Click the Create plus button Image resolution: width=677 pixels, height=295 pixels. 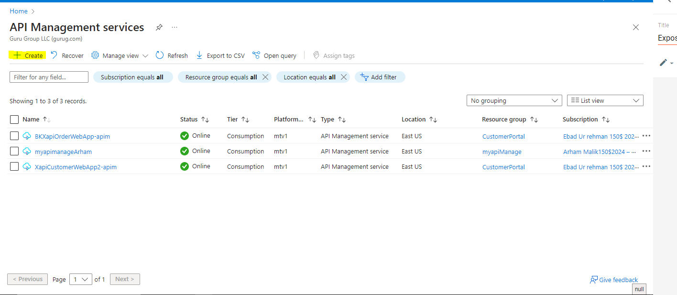point(28,55)
